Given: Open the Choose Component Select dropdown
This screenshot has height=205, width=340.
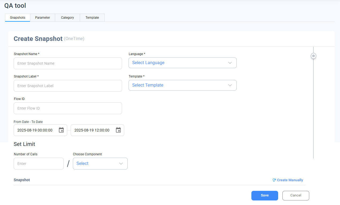Looking at the screenshot, I should tap(100, 164).
